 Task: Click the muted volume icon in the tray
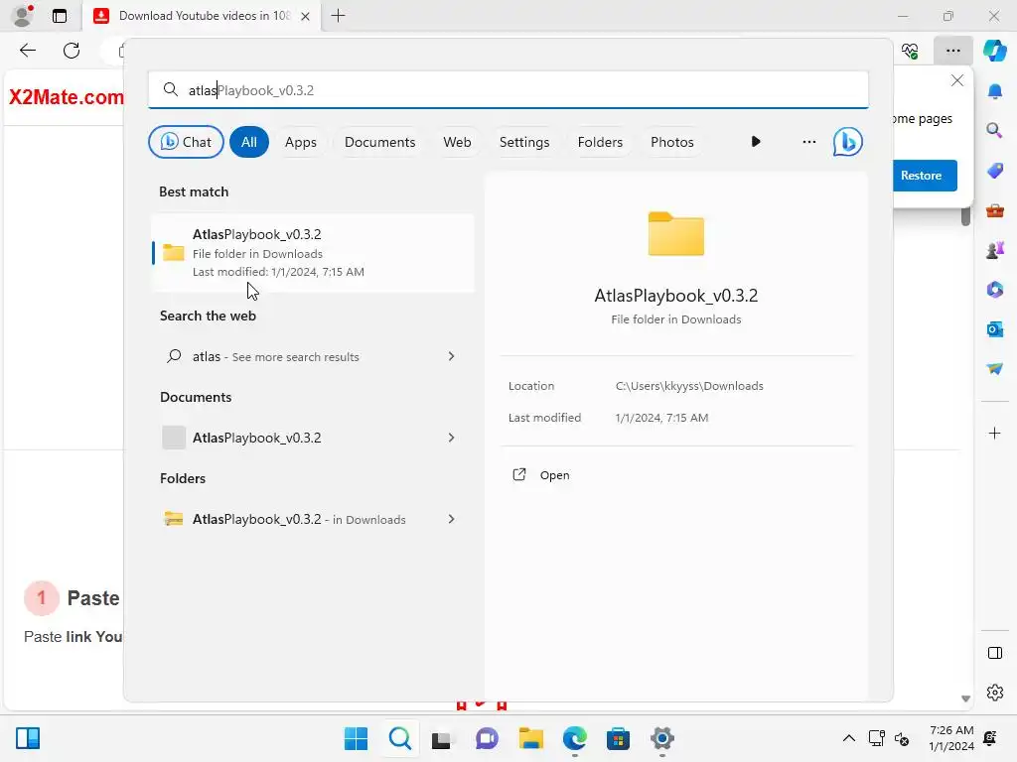902,738
